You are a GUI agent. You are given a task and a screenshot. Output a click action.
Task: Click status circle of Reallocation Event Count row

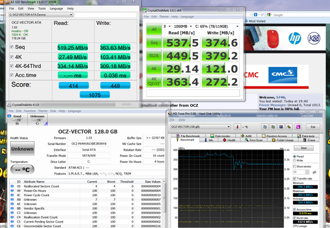12,217
